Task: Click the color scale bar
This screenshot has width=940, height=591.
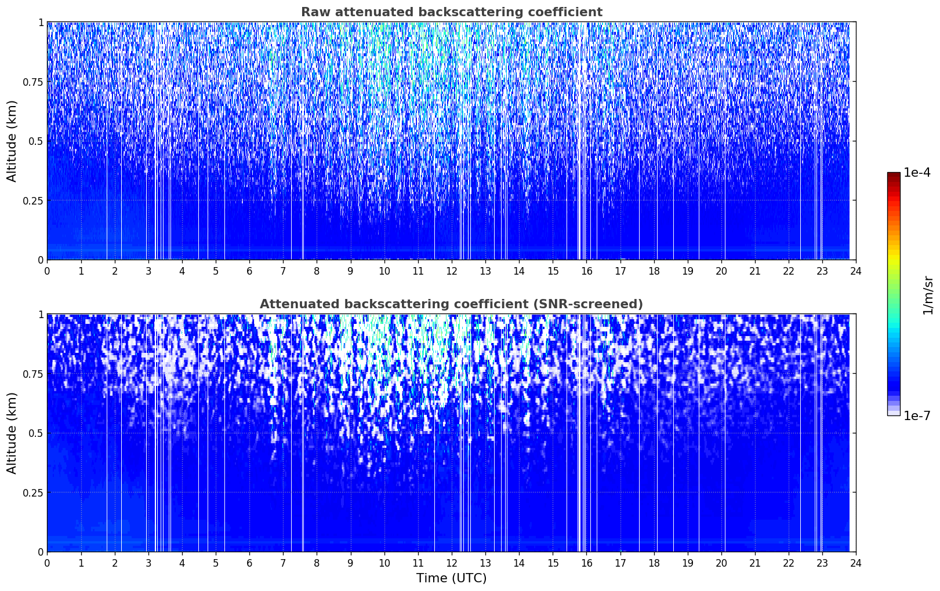Action: tap(894, 294)
